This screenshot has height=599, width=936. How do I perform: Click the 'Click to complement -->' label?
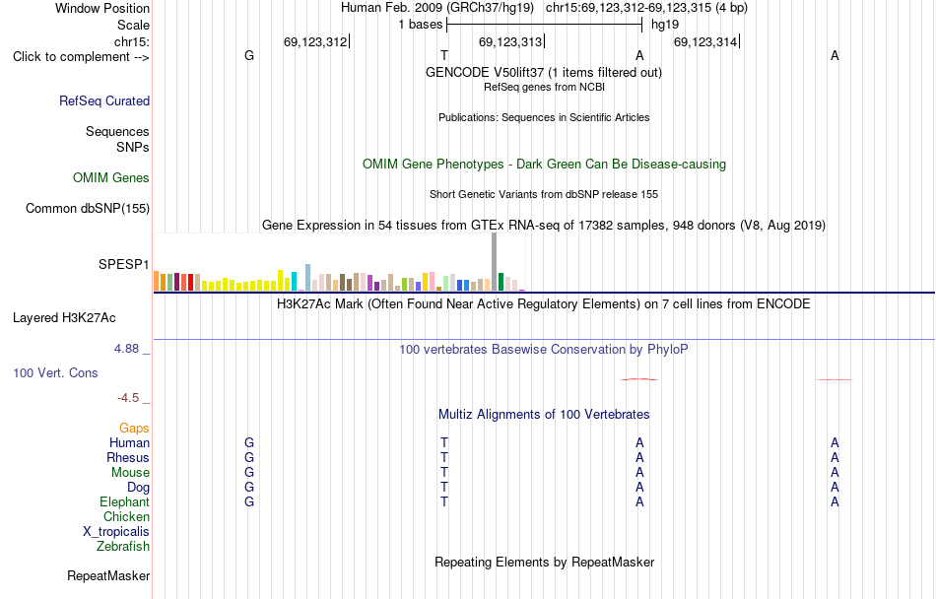click(x=81, y=57)
